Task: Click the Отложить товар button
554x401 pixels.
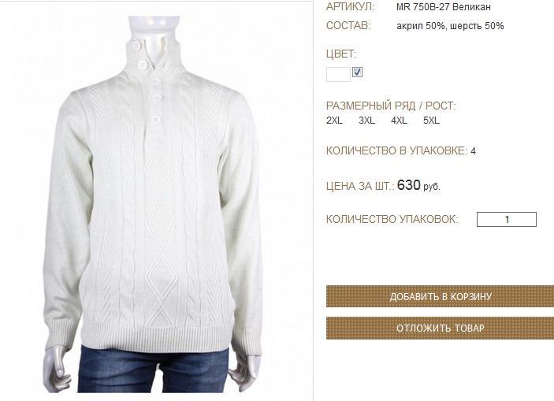Action: 441,329
